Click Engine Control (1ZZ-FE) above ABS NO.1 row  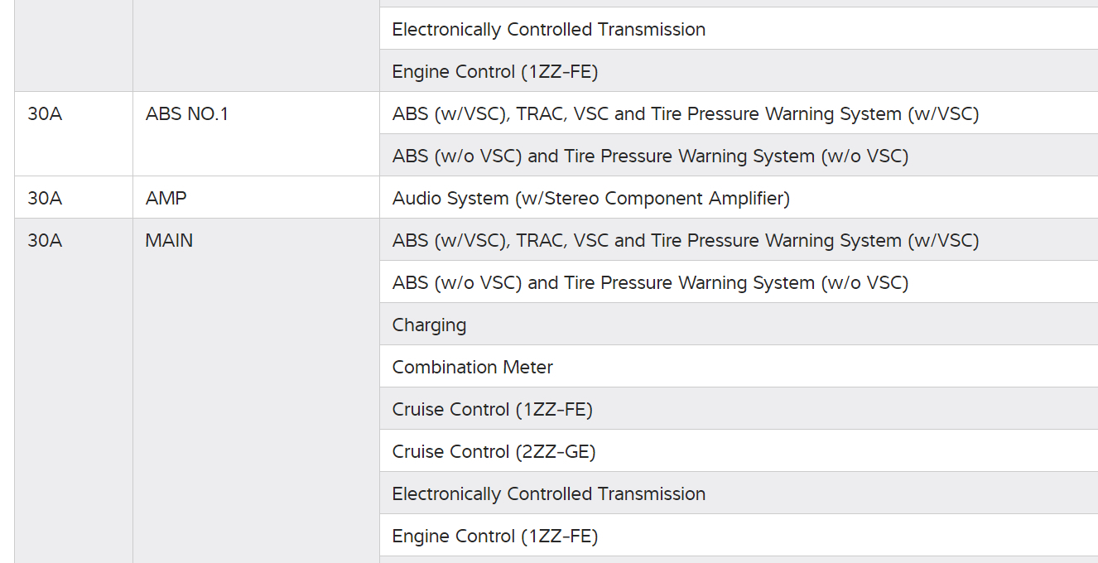pos(494,72)
